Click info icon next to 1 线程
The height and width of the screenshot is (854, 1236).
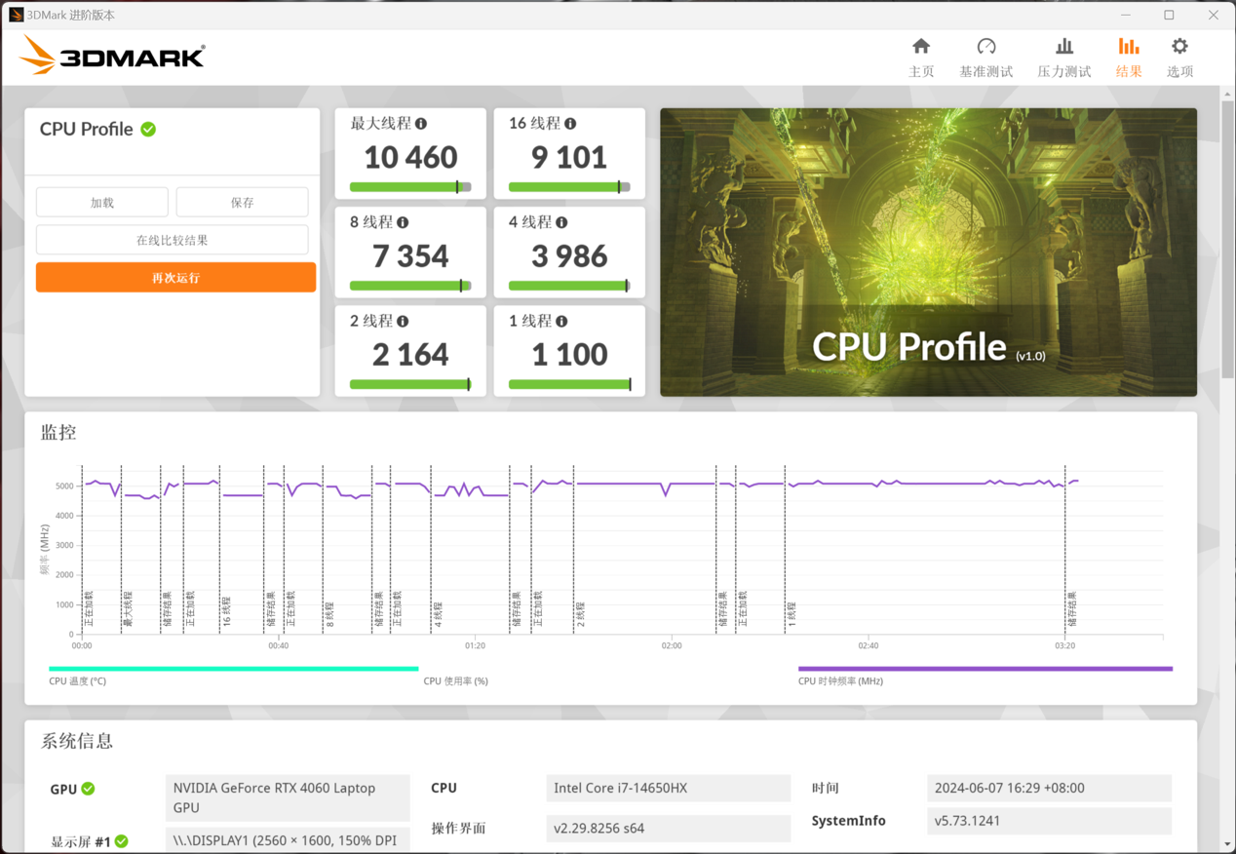tap(561, 321)
